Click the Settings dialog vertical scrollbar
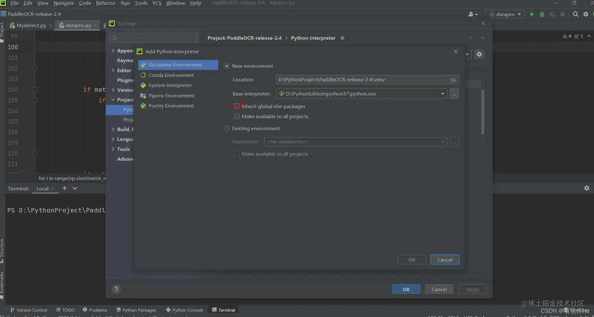594x317 pixels. tap(483, 112)
